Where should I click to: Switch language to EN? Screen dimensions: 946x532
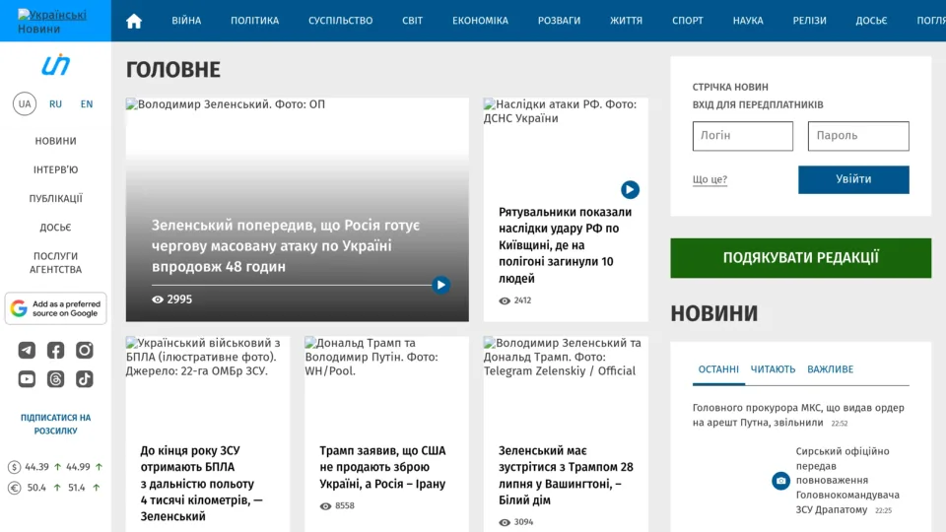tap(87, 103)
